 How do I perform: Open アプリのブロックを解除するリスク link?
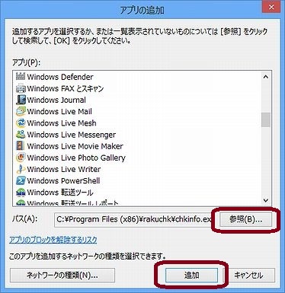(53, 240)
